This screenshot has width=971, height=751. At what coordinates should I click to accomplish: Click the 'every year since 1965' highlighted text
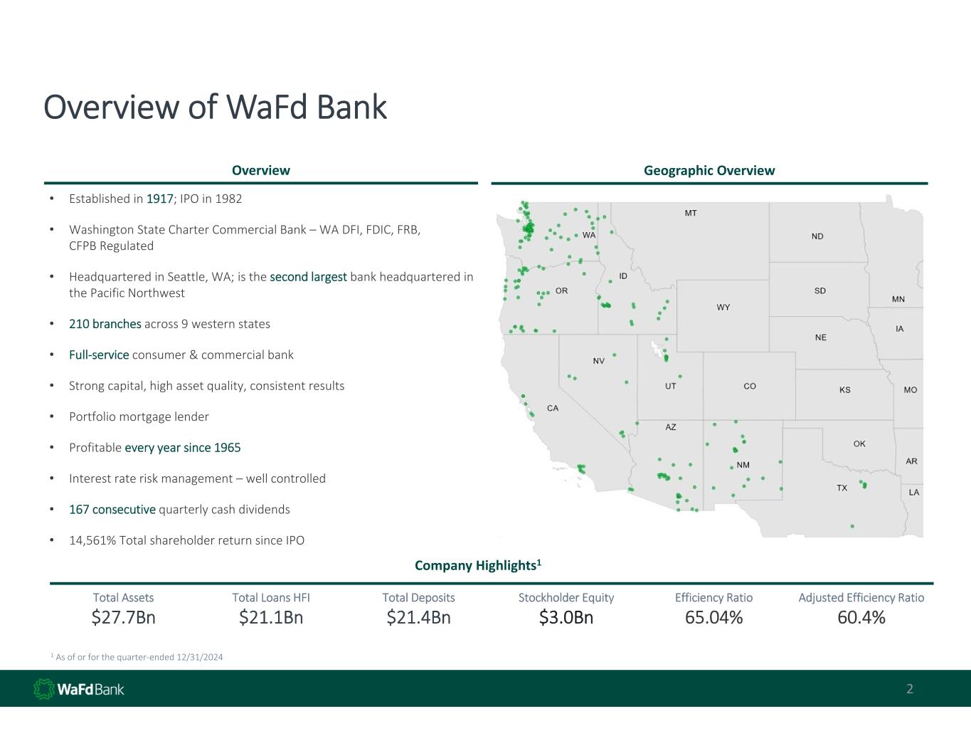coord(182,448)
